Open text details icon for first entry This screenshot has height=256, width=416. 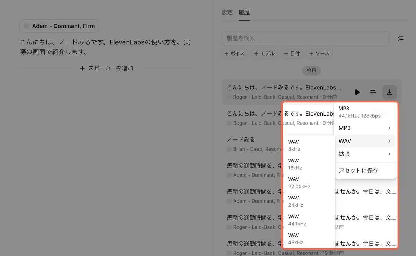373,92
